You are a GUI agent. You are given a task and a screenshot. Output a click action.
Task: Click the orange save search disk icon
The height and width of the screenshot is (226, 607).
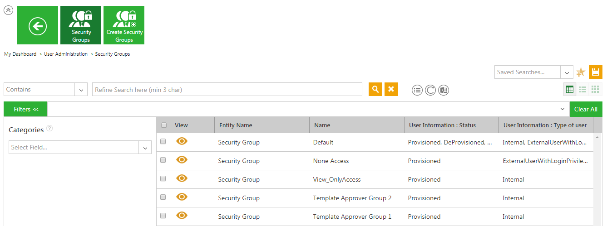[596, 72]
